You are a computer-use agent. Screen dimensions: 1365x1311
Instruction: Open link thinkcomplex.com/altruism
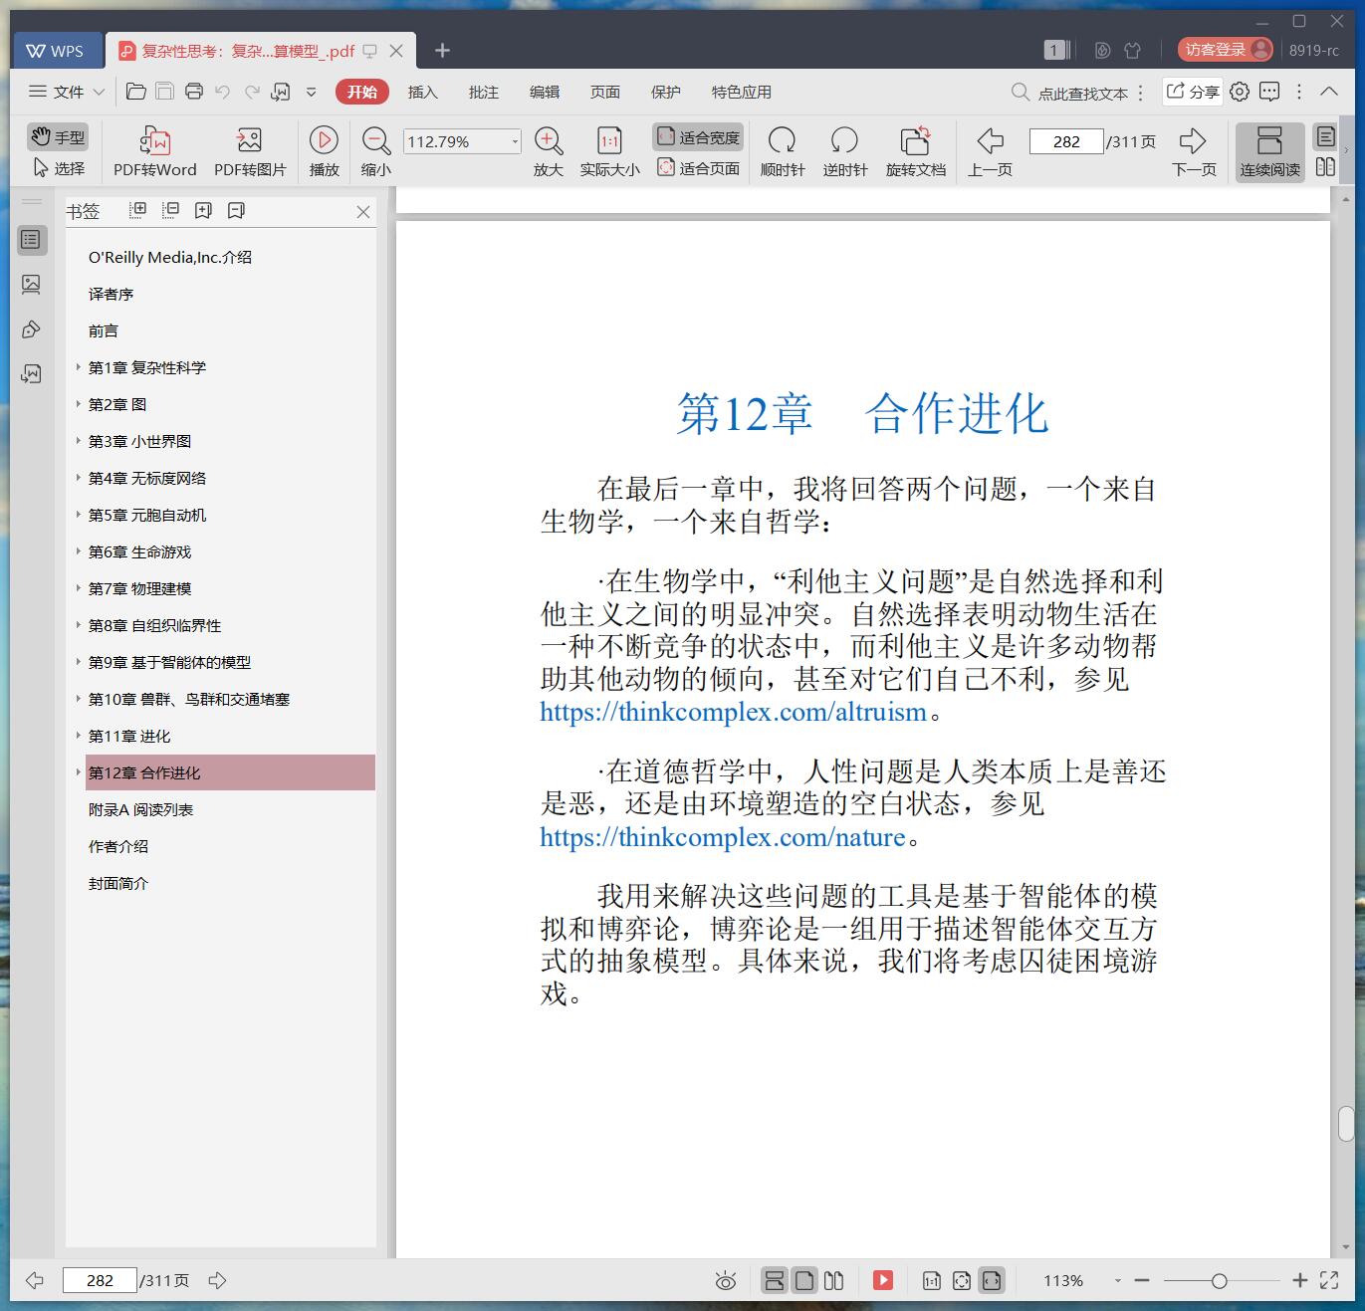pyautogui.click(x=734, y=712)
